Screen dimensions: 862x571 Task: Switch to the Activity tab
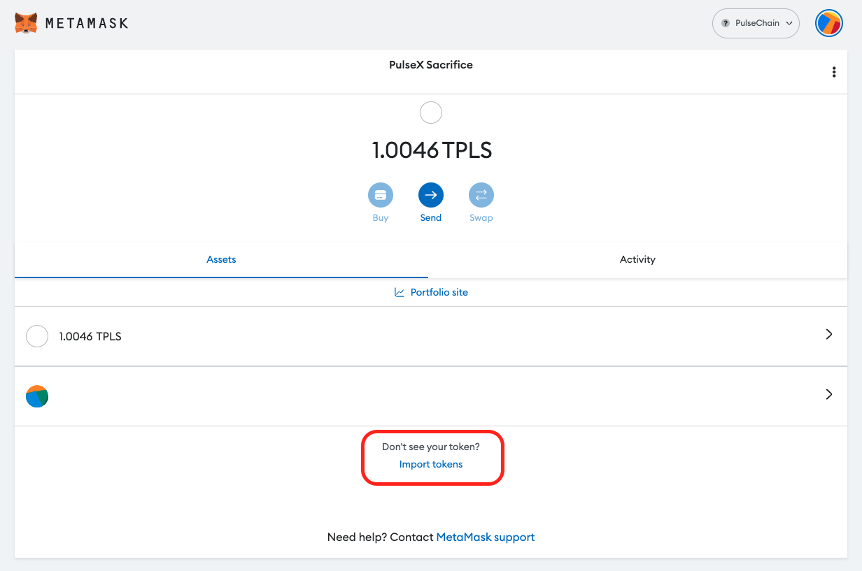pos(637,259)
